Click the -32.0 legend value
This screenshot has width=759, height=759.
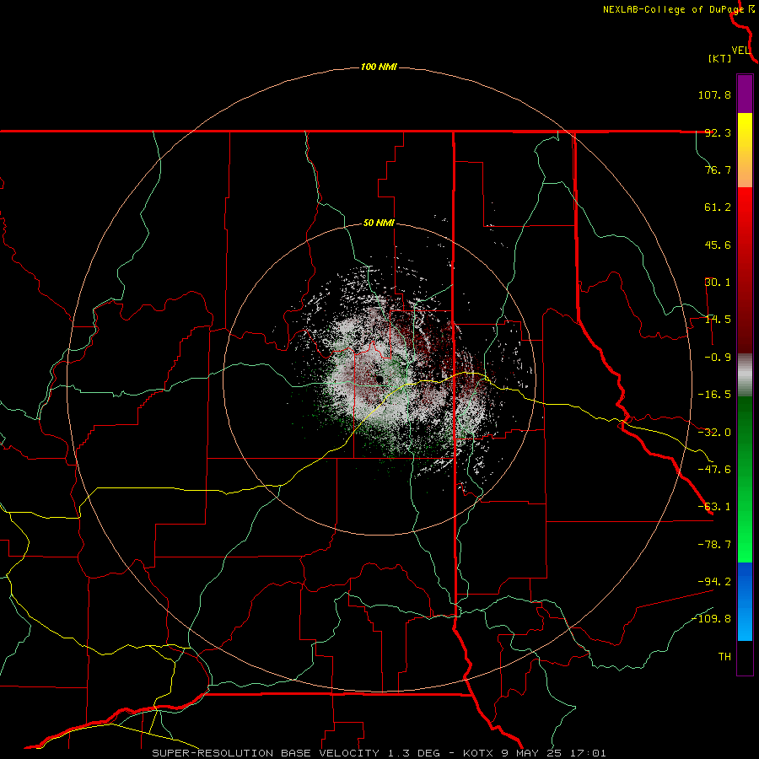click(x=714, y=433)
